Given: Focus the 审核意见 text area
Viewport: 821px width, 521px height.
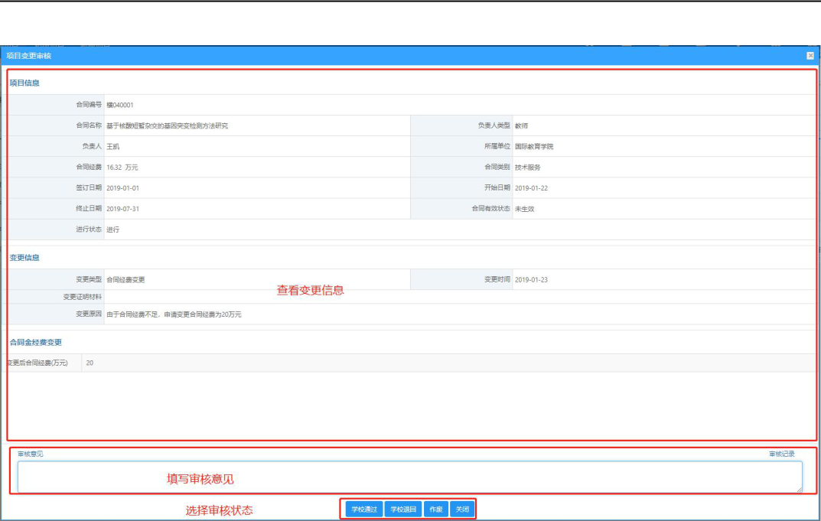Looking at the screenshot, I should pos(409,477).
